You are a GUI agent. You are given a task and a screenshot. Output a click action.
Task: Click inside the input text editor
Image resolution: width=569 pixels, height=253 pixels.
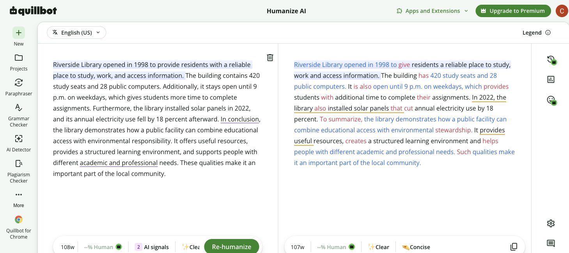point(156,119)
